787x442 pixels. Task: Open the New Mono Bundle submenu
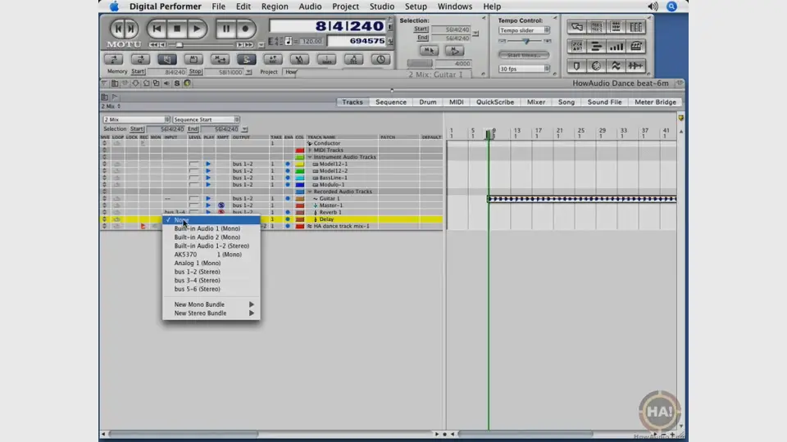tap(212, 304)
